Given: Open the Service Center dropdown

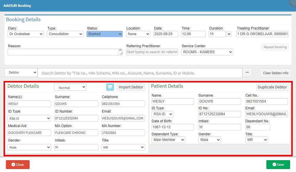Looking at the screenshot, I should pyautogui.click(x=207, y=52).
